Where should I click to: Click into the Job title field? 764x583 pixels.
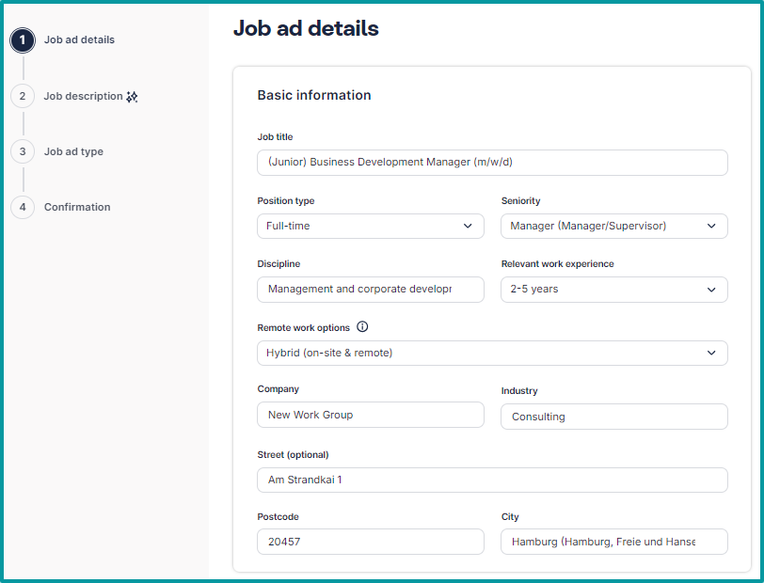click(492, 163)
